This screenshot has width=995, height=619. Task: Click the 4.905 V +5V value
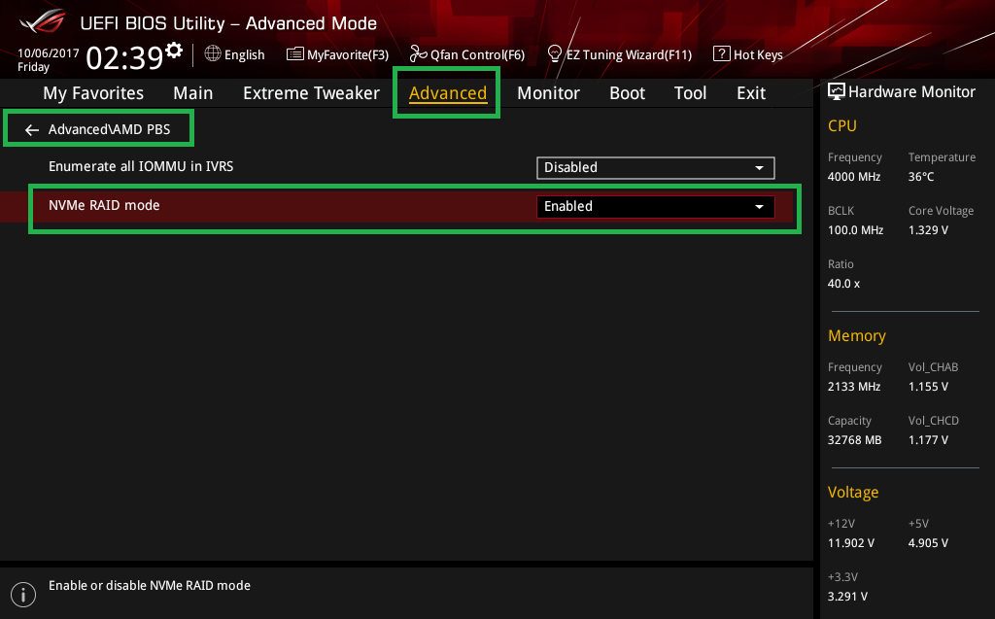click(928, 543)
